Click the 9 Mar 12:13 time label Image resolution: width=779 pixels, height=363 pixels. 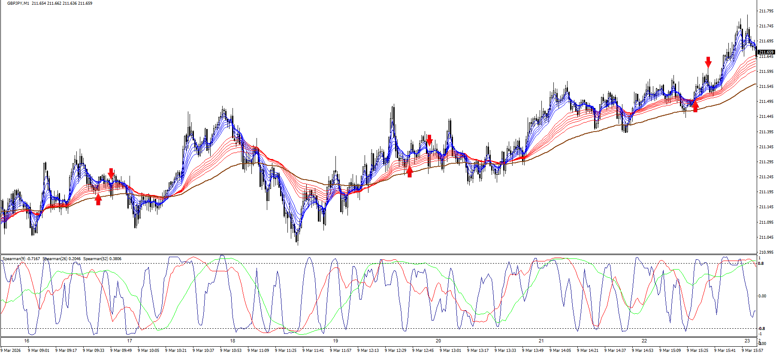(x=369, y=351)
